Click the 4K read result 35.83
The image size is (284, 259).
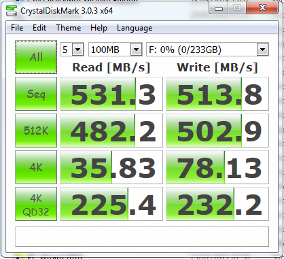111,167
